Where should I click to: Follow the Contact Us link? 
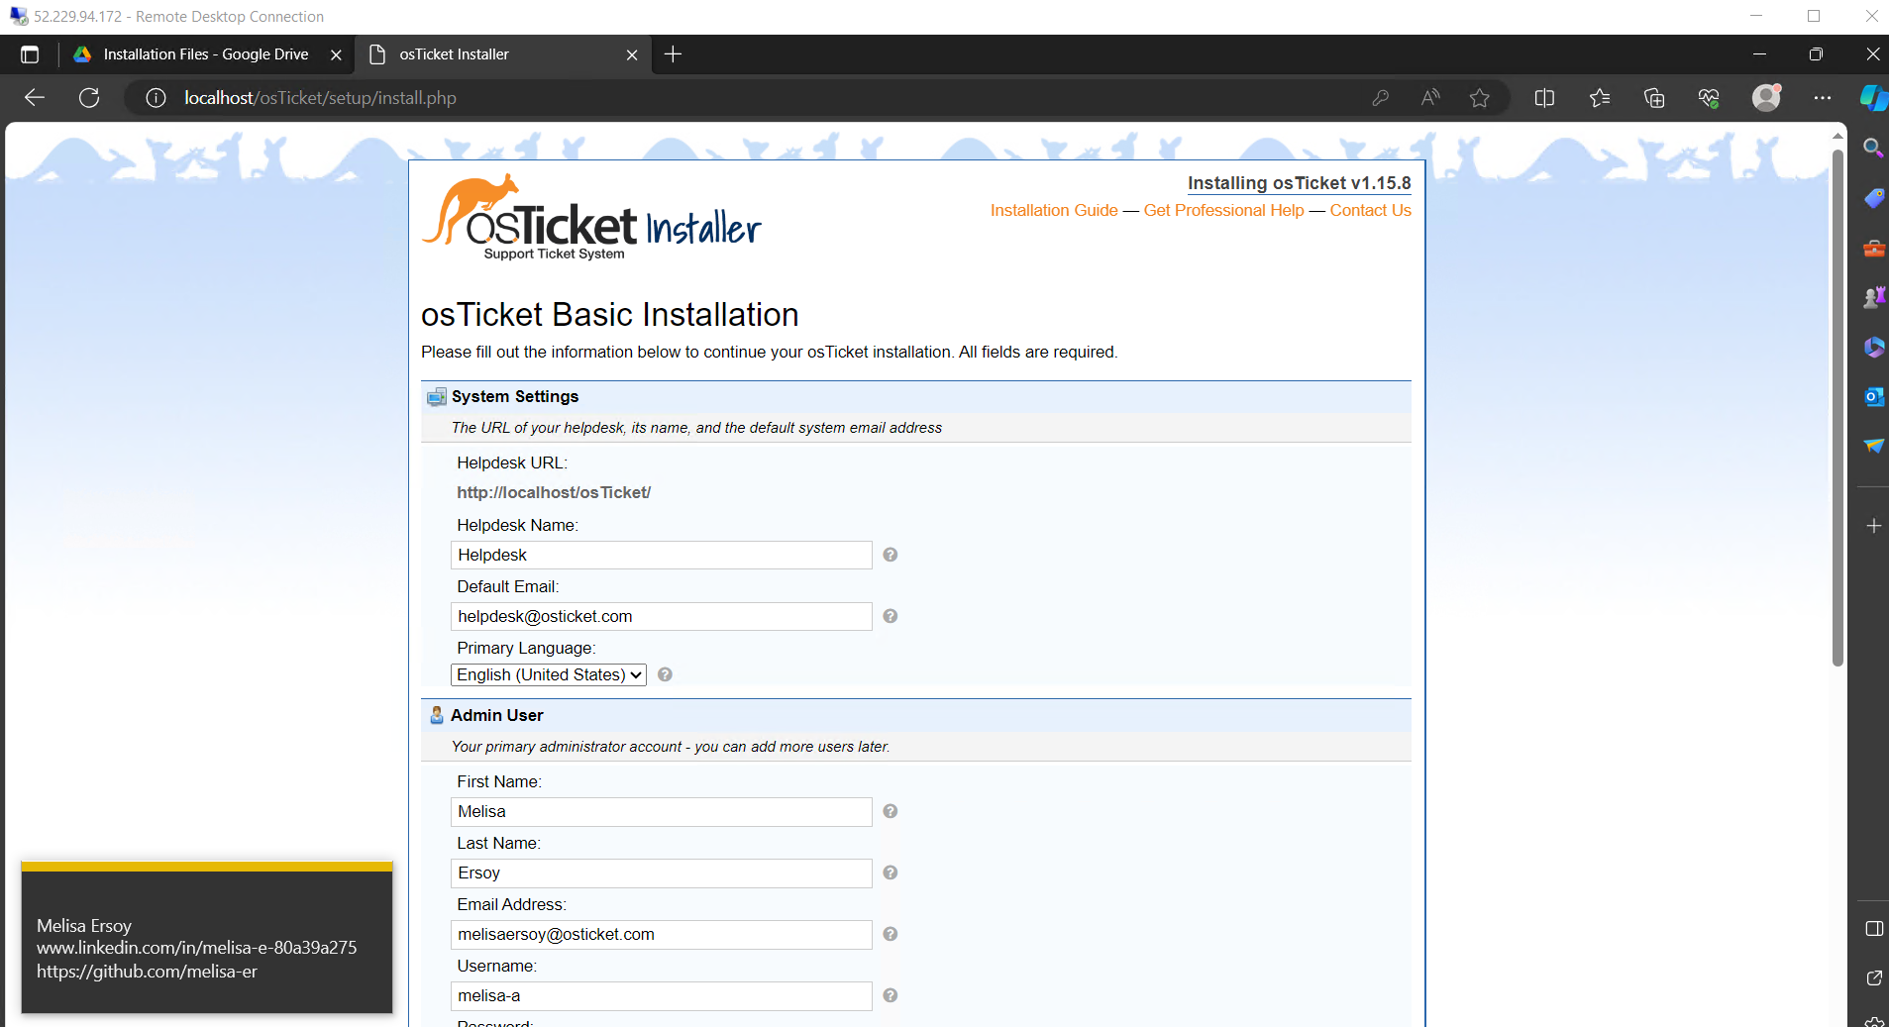[x=1370, y=210]
